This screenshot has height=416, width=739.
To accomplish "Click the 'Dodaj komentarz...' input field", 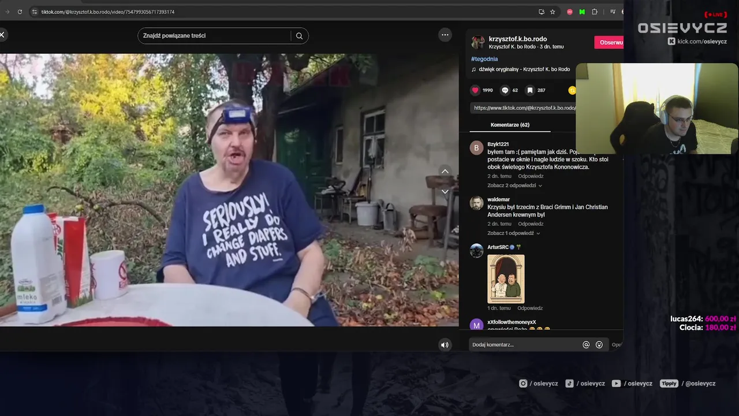I will [x=525, y=345].
